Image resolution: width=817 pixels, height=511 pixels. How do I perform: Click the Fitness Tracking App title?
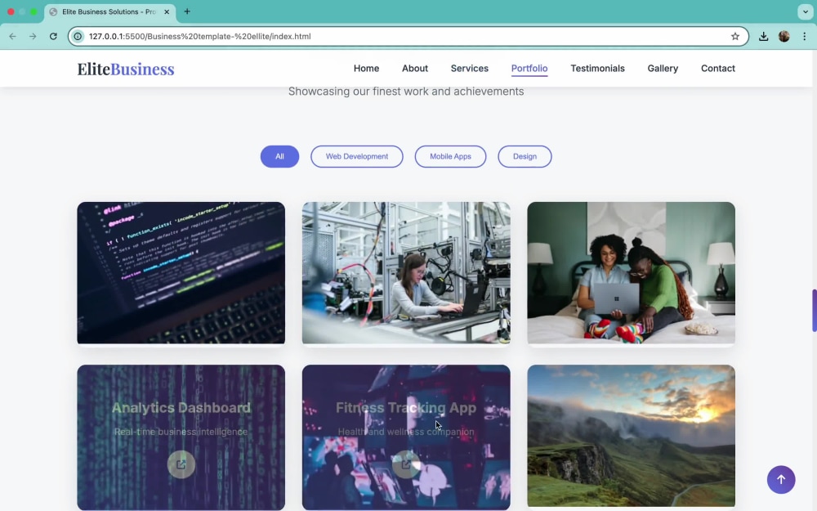(406, 408)
